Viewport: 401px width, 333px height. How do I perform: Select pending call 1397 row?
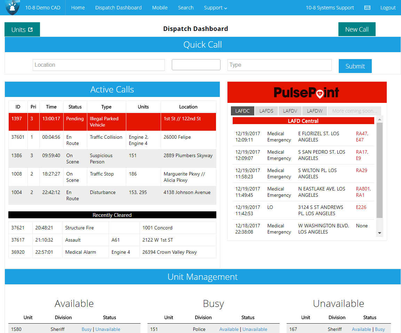(x=112, y=122)
